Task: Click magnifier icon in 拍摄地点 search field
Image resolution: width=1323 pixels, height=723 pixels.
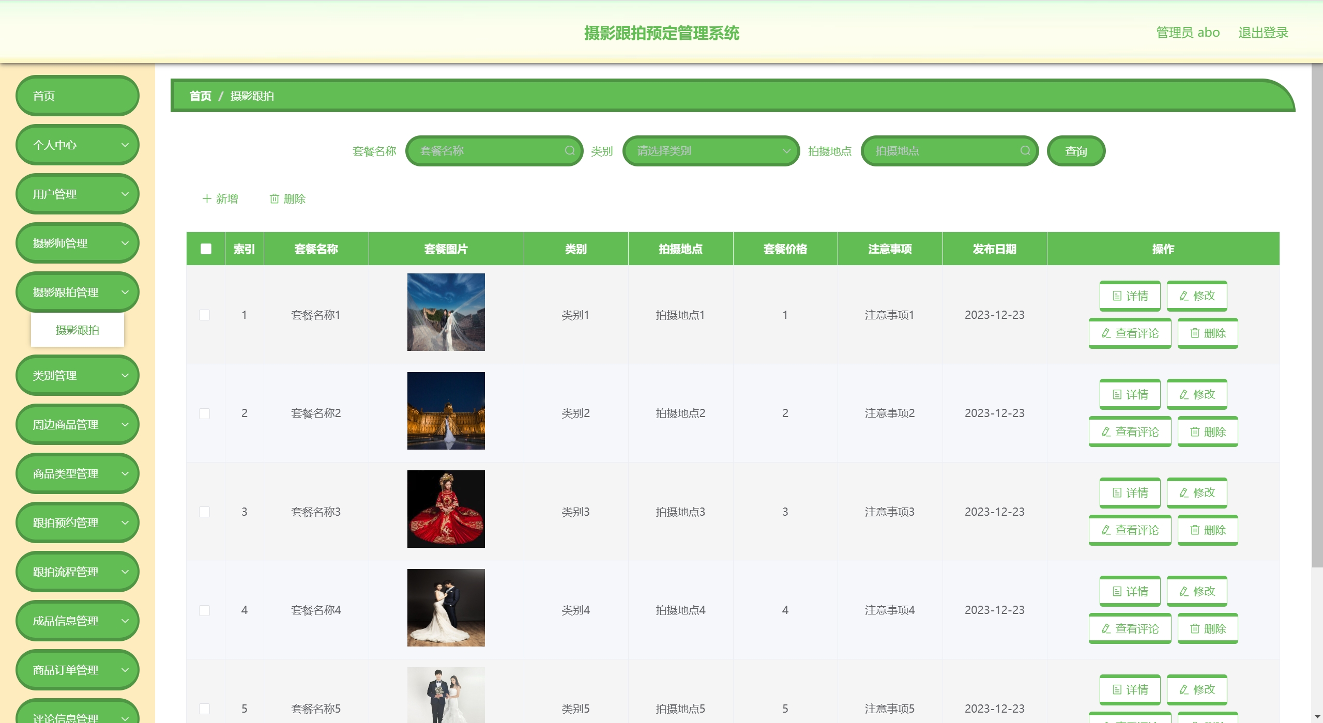Action: [1025, 150]
